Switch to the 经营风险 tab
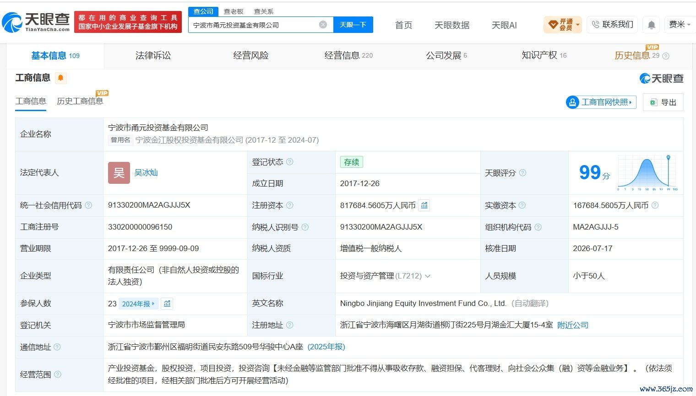 pos(251,56)
